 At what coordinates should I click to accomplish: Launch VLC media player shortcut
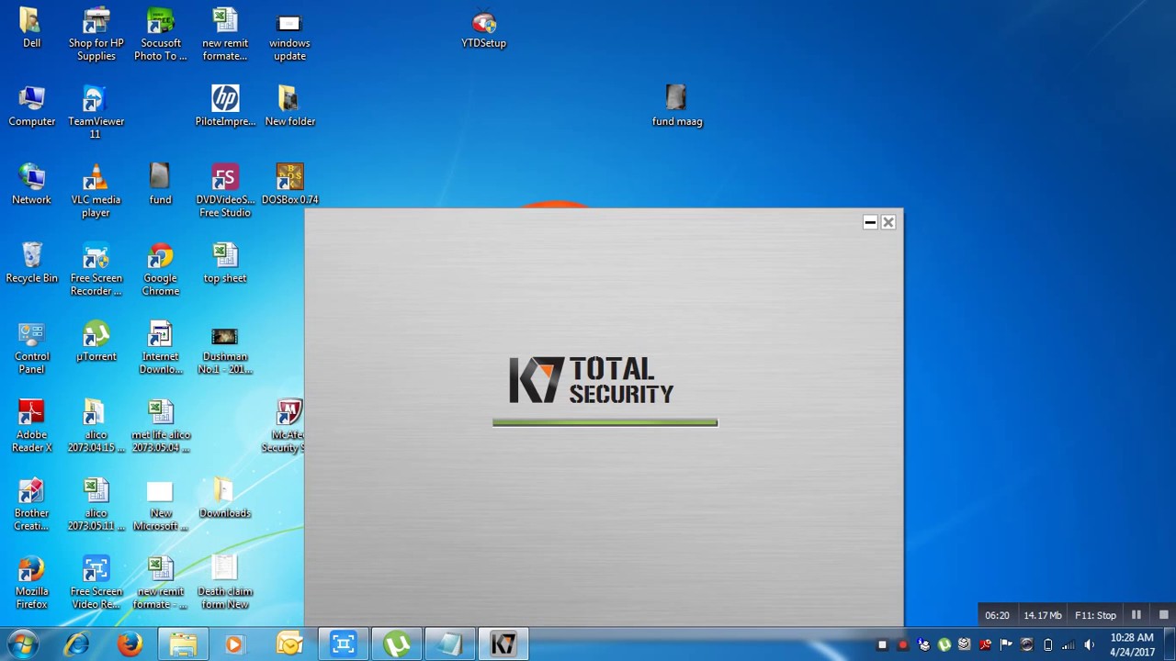pos(96,191)
